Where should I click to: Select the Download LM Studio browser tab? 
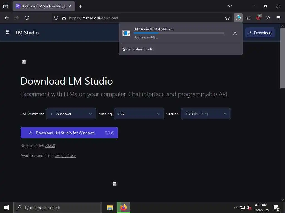(44, 6)
